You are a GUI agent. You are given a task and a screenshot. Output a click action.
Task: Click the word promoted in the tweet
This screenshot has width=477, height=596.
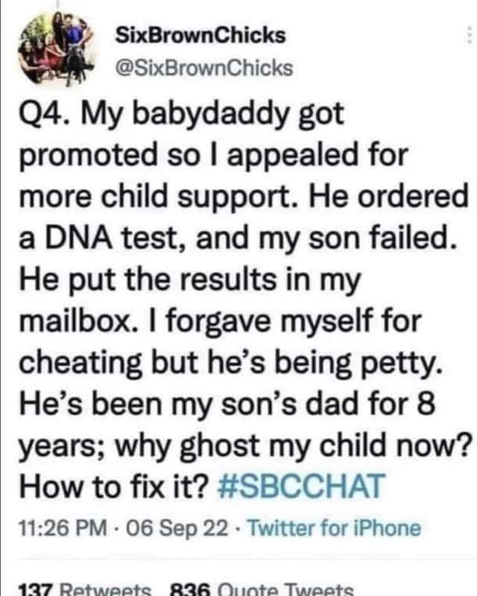point(88,156)
